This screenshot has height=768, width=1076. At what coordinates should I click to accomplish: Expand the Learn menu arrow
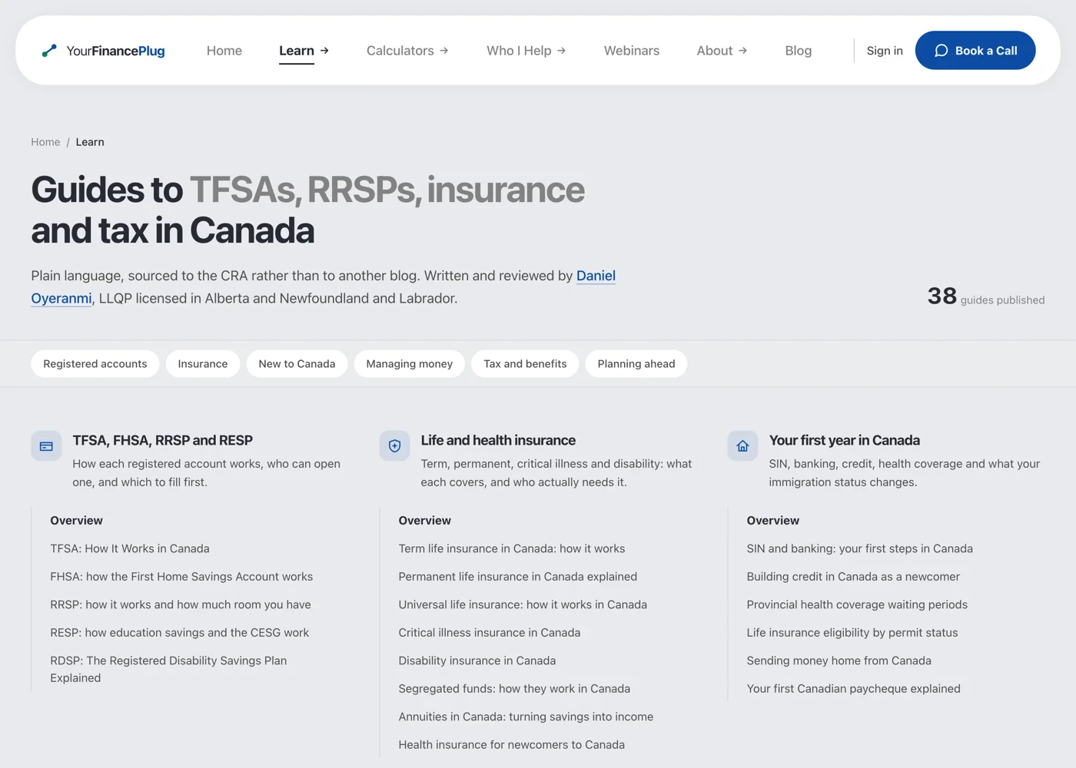click(x=324, y=51)
